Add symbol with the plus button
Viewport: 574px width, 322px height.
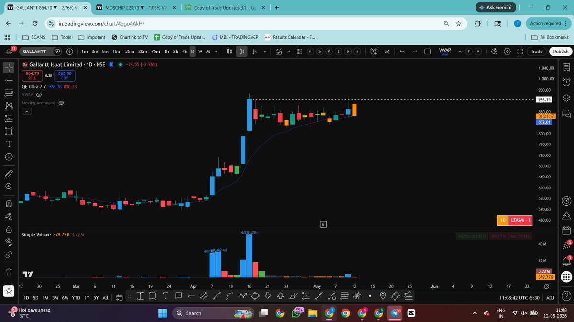click(x=69, y=52)
